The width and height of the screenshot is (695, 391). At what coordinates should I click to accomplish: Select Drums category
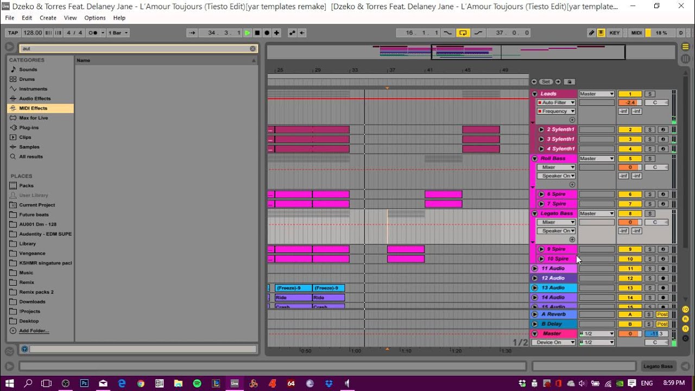click(27, 79)
